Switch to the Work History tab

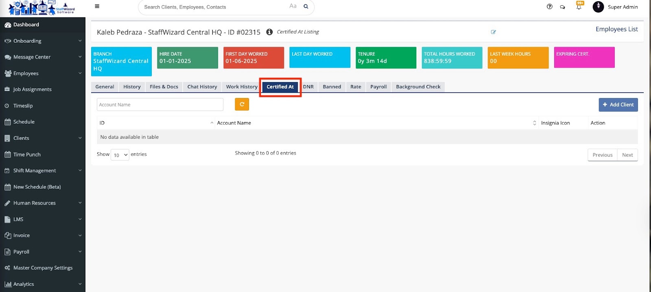[x=242, y=87]
